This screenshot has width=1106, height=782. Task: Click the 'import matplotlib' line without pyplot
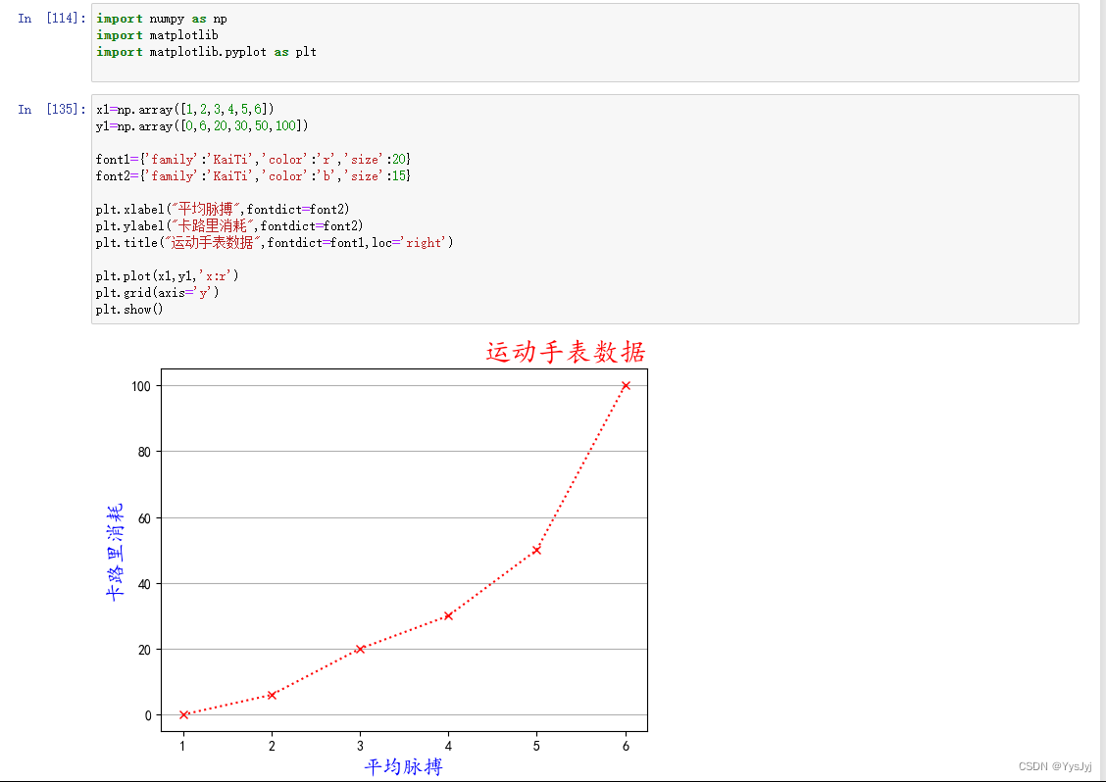(x=157, y=35)
